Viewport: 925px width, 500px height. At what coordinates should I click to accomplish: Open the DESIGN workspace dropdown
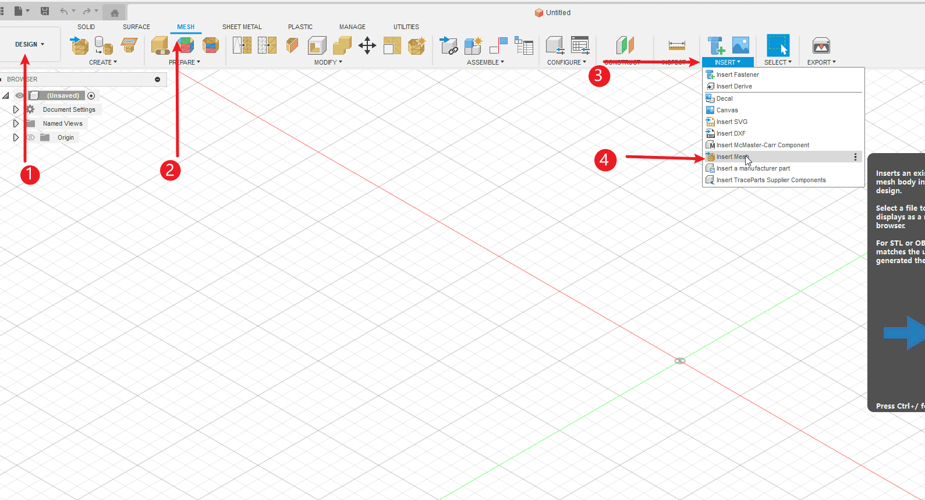click(x=30, y=44)
